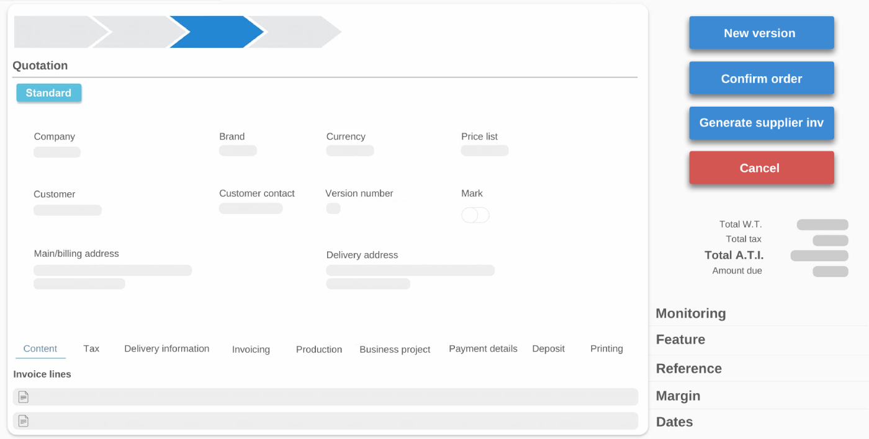Screen dimensions: 869x439
Task: Click the Customer field value
Action: [68, 210]
